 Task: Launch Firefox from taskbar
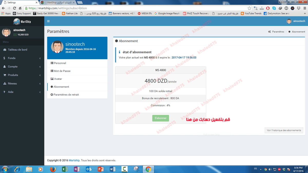[53, 169]
